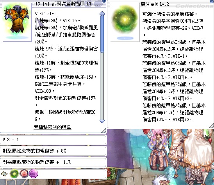Image resolution: width=214 pixels, height=185 pixels.
Task: Click the blue scrollbar thumb in armor description
Action: pos(102,34)
